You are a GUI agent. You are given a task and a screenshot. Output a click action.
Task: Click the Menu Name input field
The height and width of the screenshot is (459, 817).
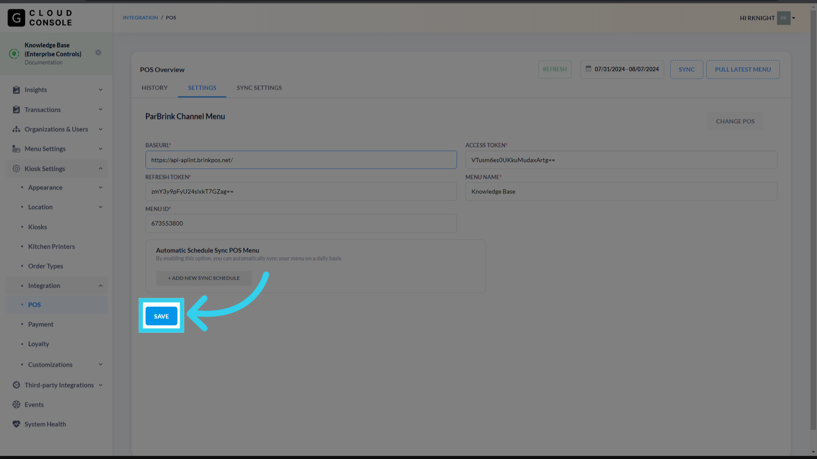(621, 192)
